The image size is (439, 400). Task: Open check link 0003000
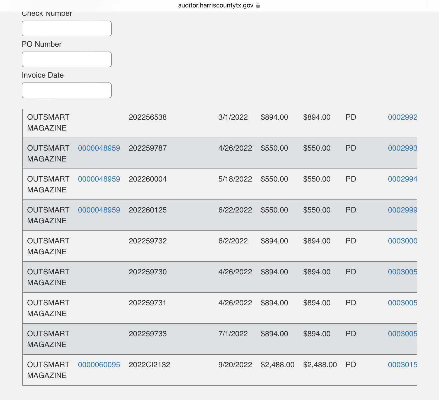coord(402,241)
